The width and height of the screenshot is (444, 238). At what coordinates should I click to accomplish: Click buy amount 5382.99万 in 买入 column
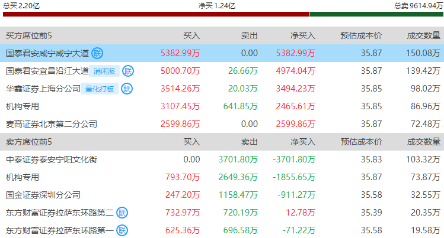(180, 53)
